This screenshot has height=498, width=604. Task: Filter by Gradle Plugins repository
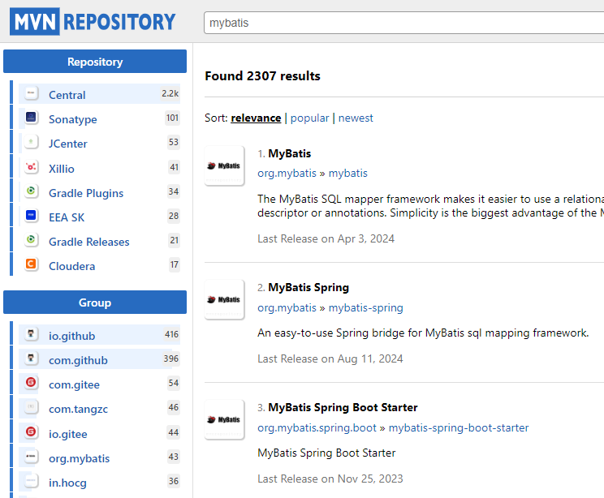click(x=86, y=193)
